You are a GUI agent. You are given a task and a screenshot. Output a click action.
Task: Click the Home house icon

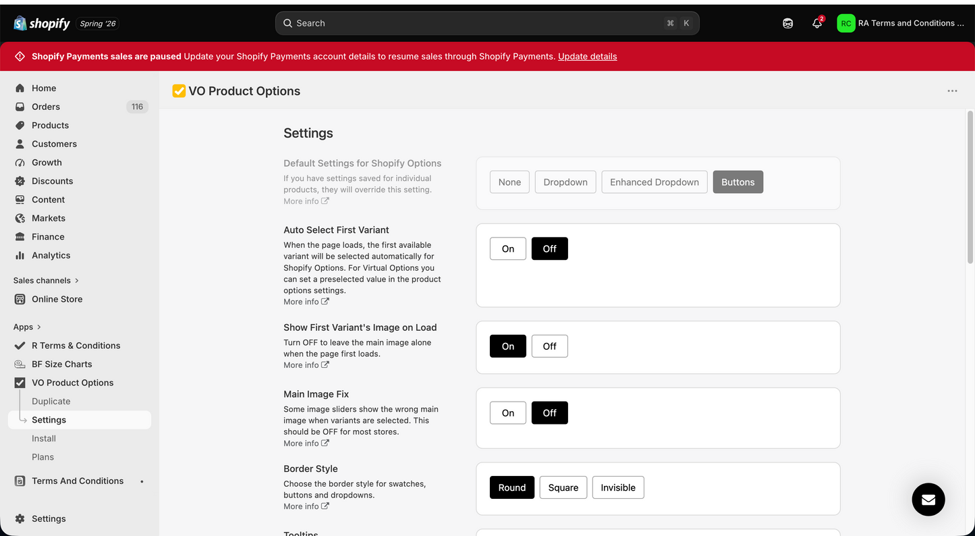pos(20,88)
